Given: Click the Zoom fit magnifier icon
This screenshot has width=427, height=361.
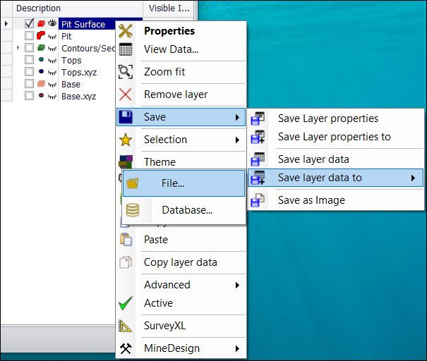Looking at the screenshot, I should pos(126,72).
